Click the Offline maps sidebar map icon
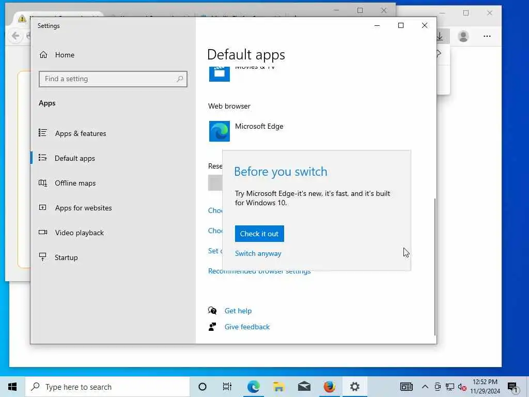 click(43, 183)
